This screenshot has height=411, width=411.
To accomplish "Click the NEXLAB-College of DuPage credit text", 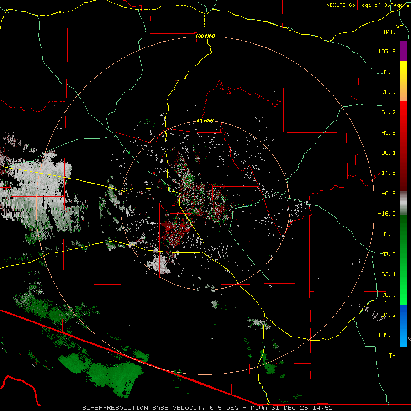I will click(x=367, y=5).
